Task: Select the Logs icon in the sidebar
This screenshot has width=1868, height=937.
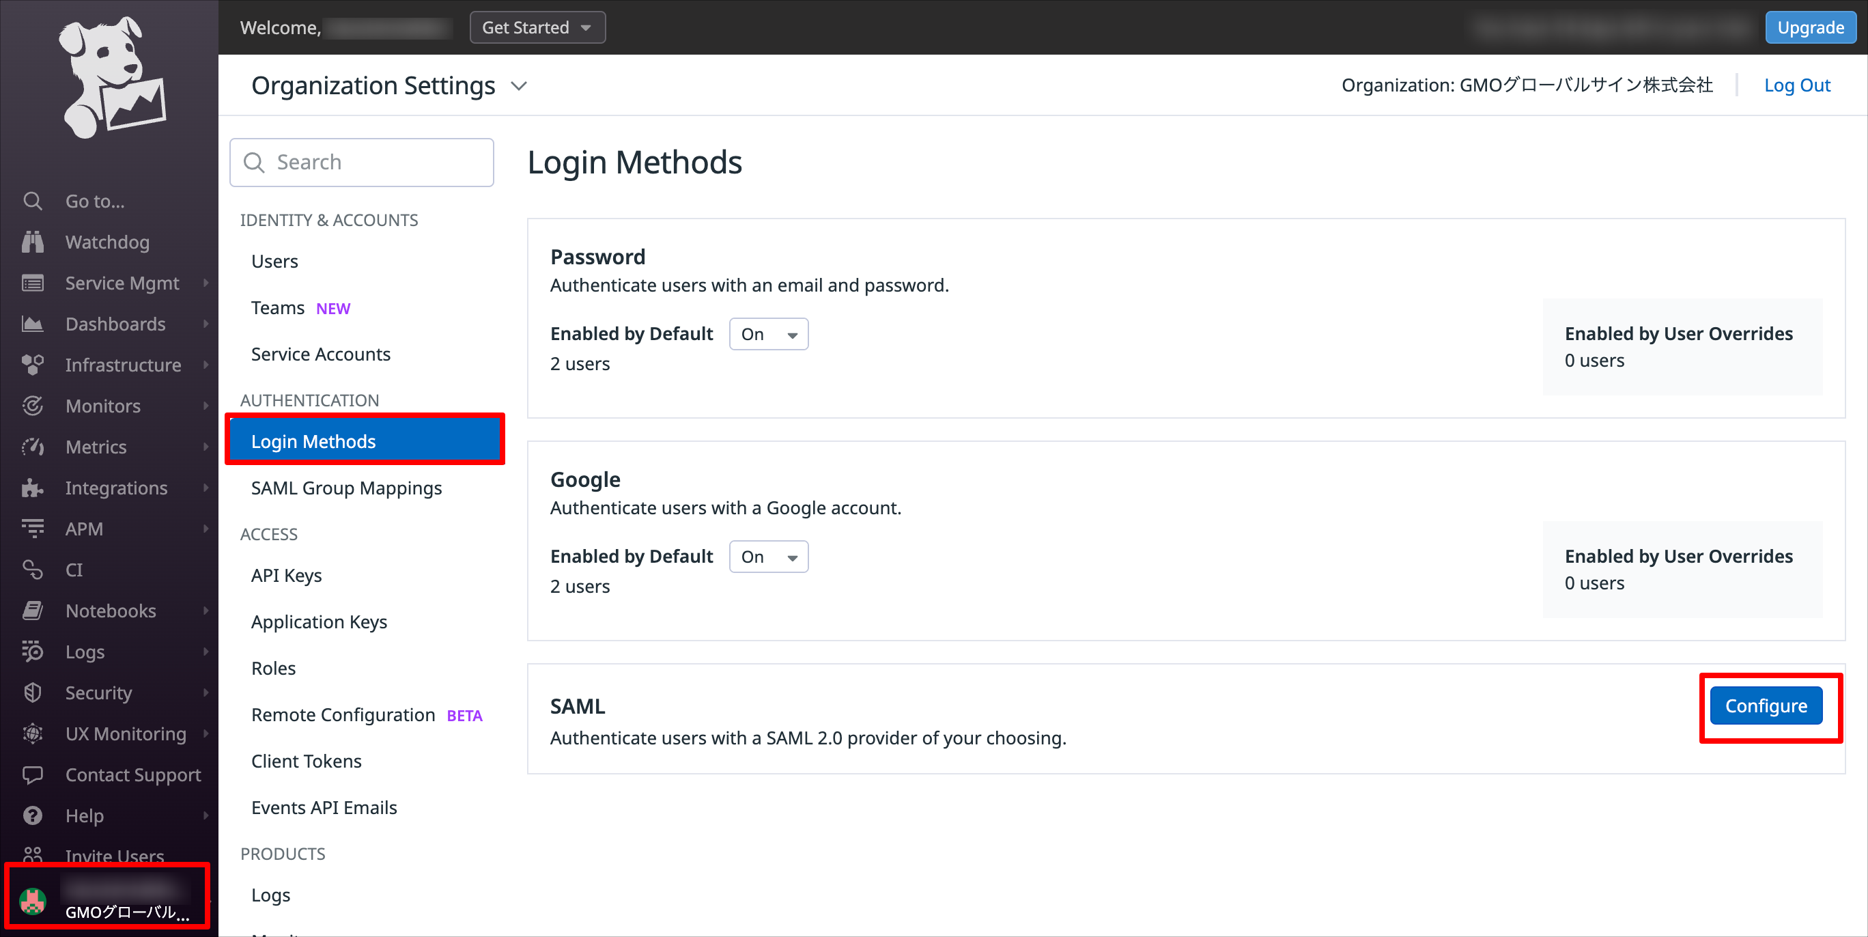Action: click(33, 652)
